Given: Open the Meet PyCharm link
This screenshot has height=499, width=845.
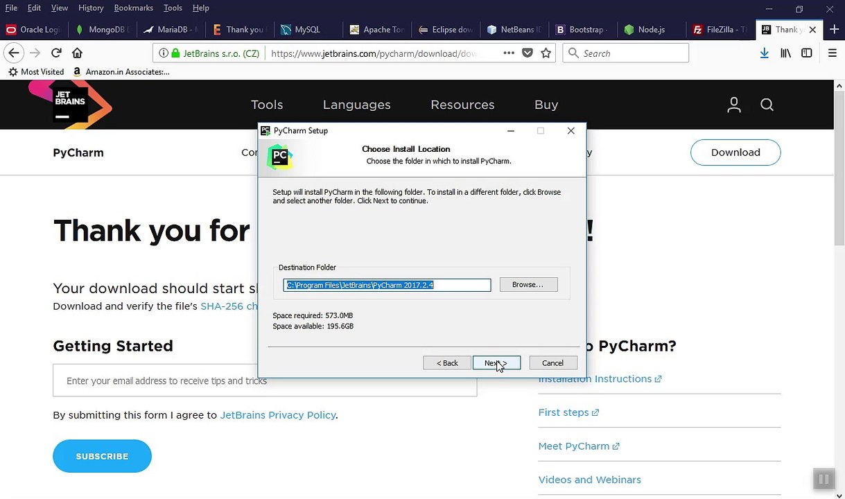Looking at the screenshot, I should (x=579, y=446).
